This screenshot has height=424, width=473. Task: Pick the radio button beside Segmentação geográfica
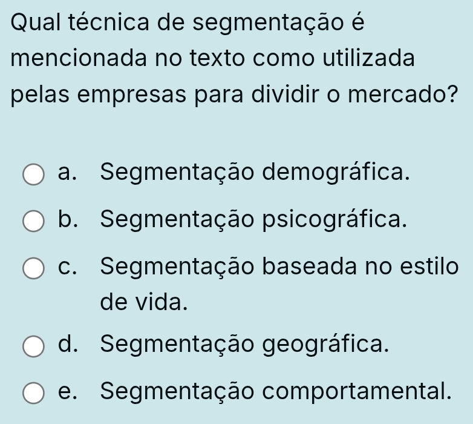point(34,348)
